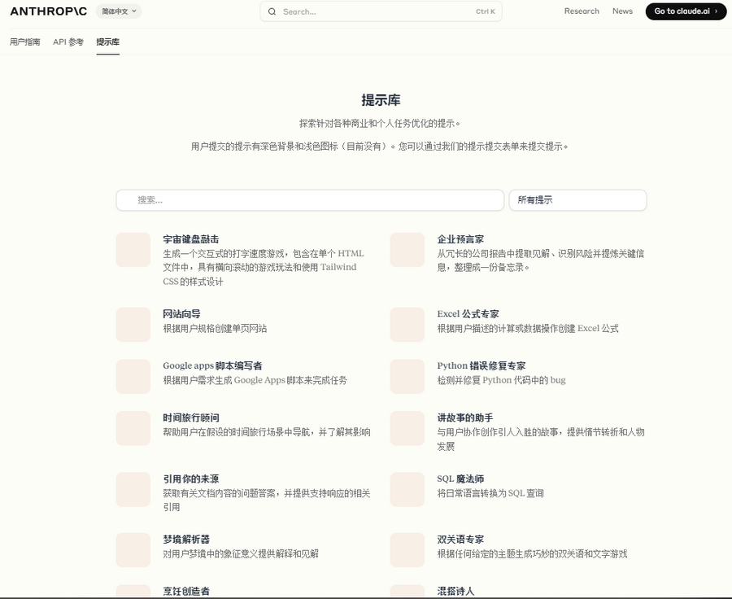Visit the News link in header
This screenshot has height=599, width=732.
pos(622,11)
